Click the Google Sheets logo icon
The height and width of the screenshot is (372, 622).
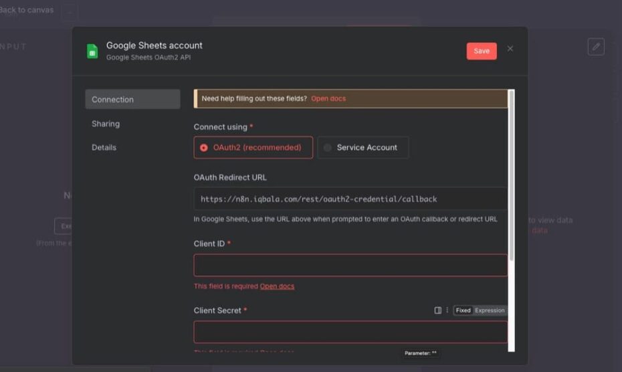(x=92, y=52)
